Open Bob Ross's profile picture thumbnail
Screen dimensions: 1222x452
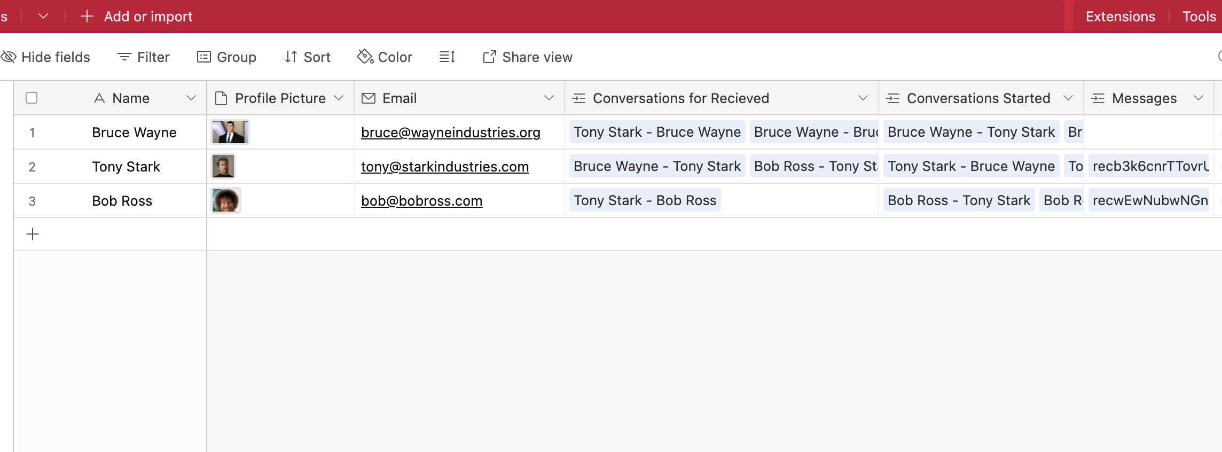(226, 200)
